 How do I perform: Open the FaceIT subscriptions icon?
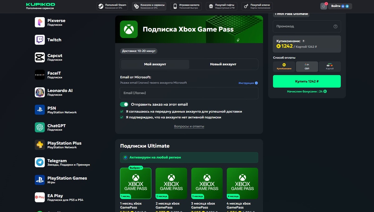(40, 75)
